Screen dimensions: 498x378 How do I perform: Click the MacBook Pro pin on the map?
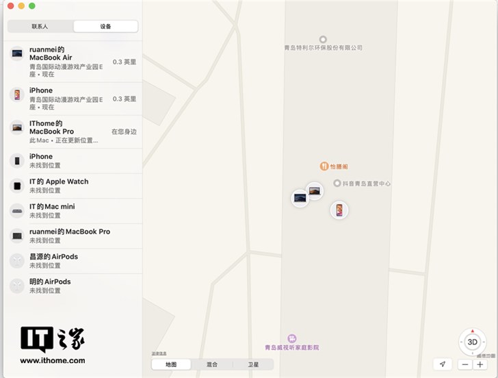[315, 191]
